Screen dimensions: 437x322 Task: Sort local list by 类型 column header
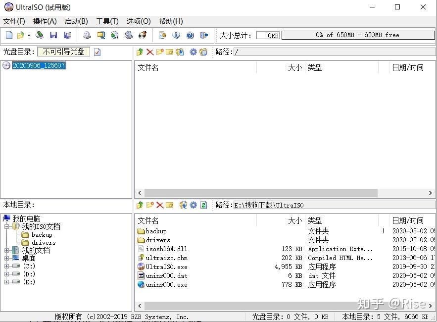tap(341, 221)
